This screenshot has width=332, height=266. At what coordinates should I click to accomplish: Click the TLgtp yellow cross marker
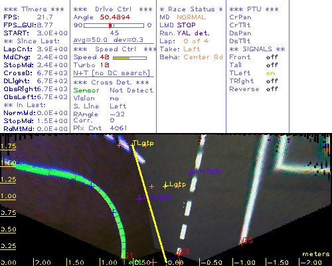coord(133,145)
